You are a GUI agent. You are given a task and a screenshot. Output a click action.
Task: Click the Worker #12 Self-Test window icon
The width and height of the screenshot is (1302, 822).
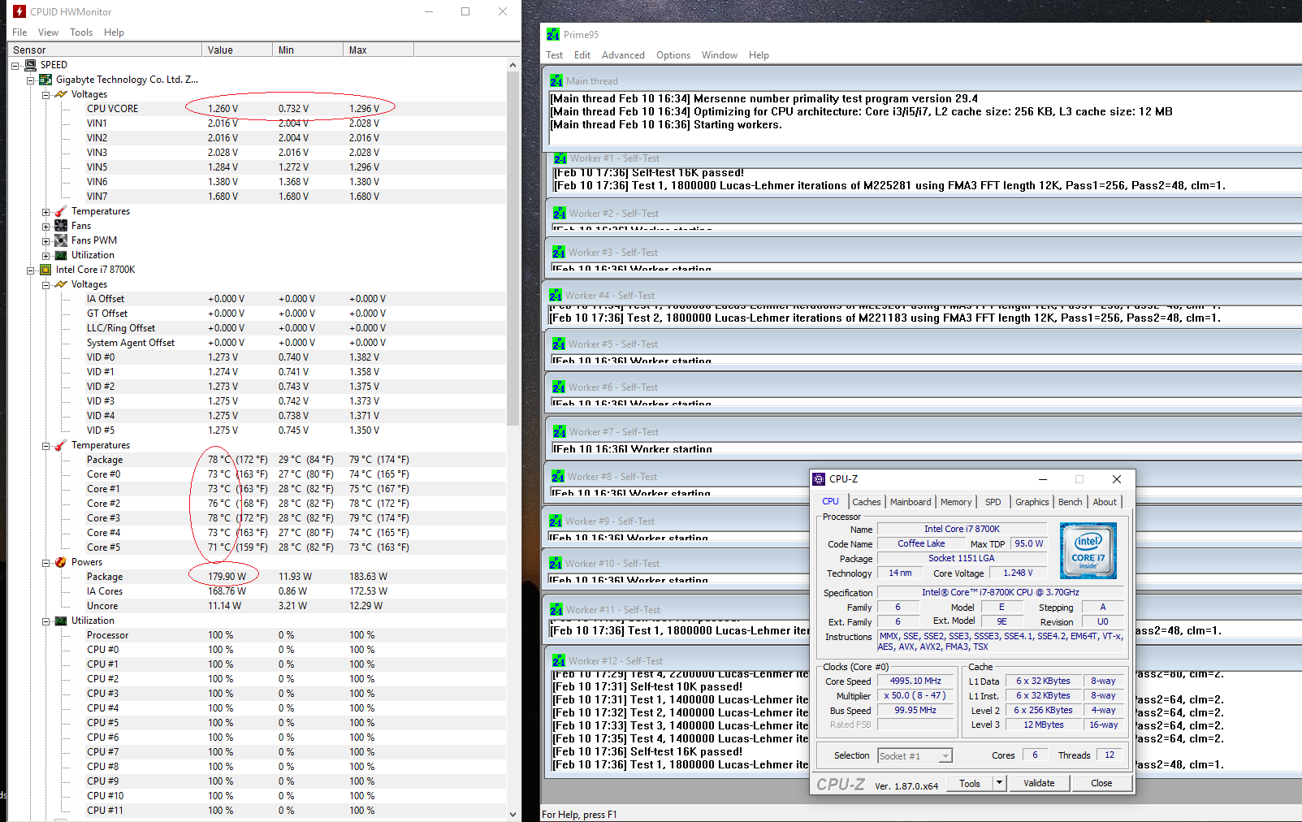[x=559, y=661]
